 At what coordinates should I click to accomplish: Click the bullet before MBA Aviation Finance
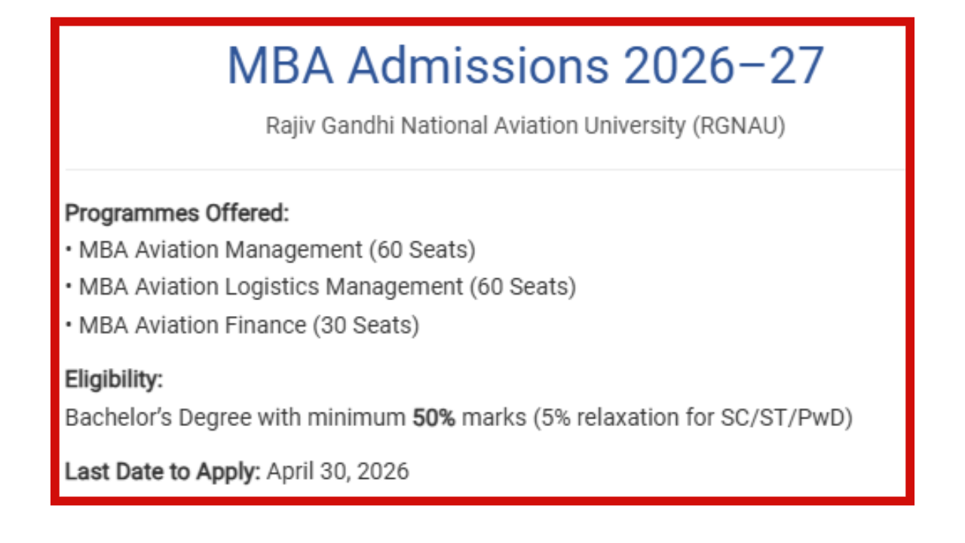pos(69,325)
